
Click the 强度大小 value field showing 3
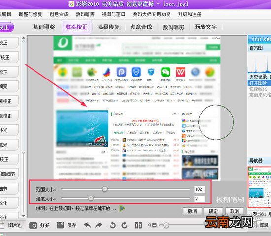coord(200,198)
